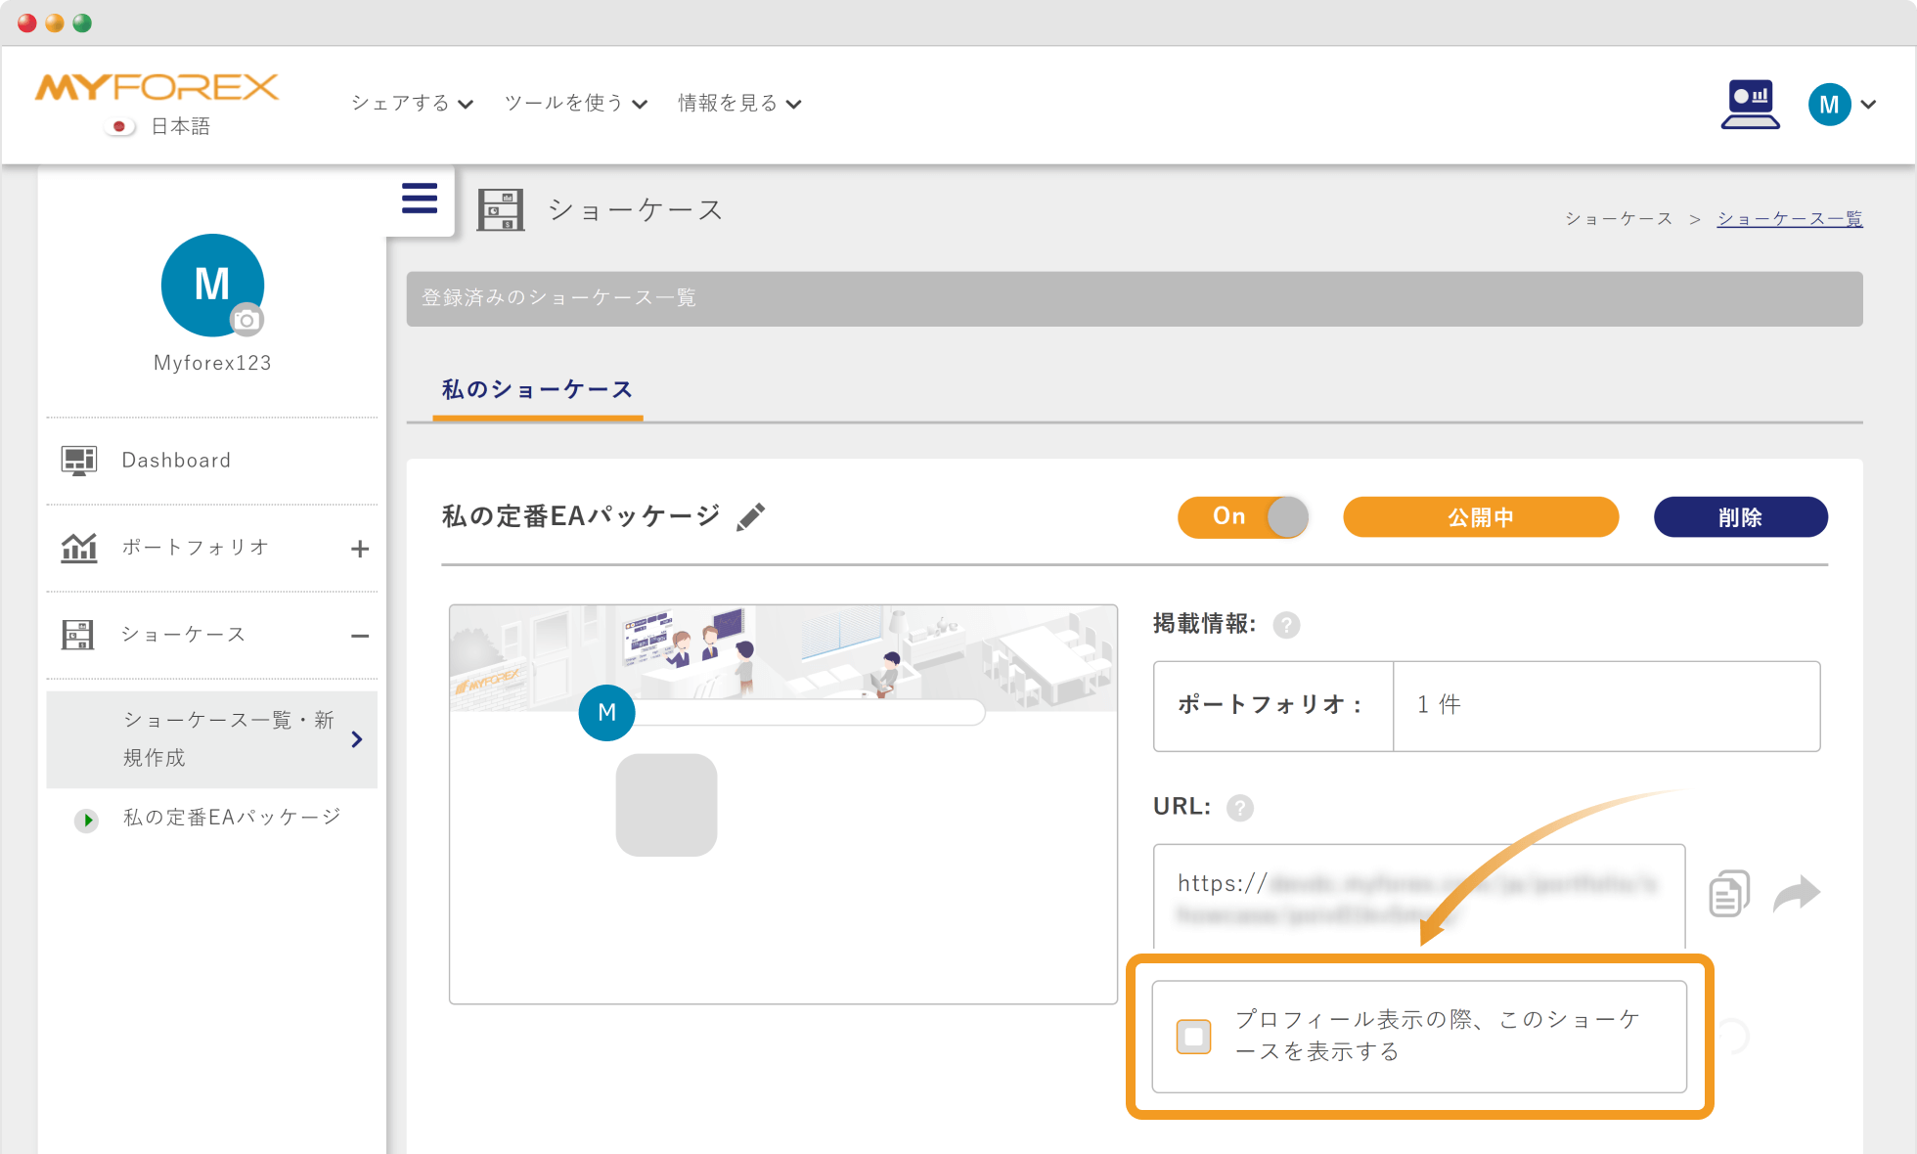Click the camera icon on the profile avatar

[247, 320]
